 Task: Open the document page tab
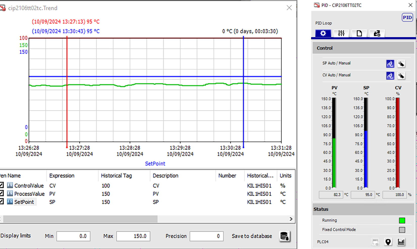tap(359, 33)
